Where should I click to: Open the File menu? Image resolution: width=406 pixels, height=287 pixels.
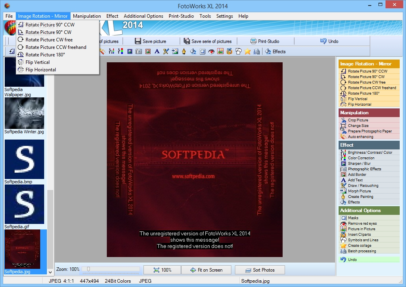9,16
